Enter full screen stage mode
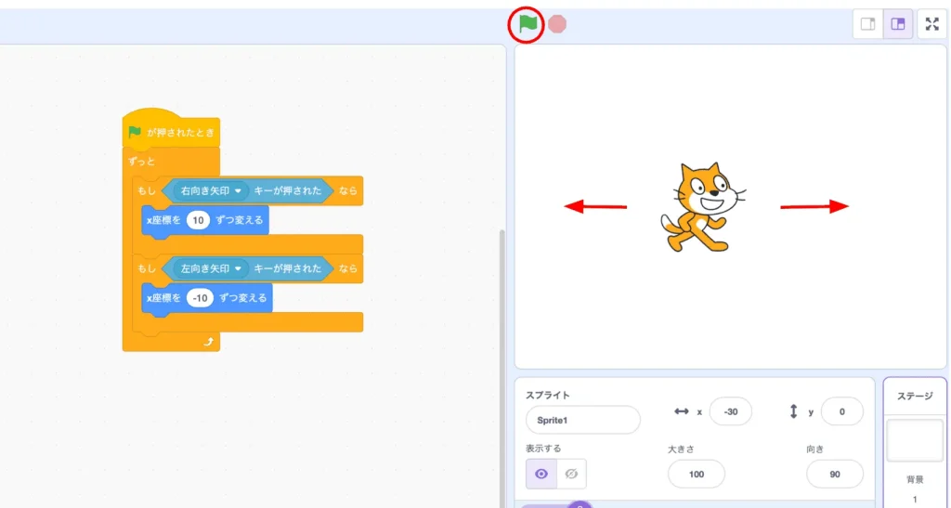This screenshot has height=508, width=951. (x=932, y=24)
